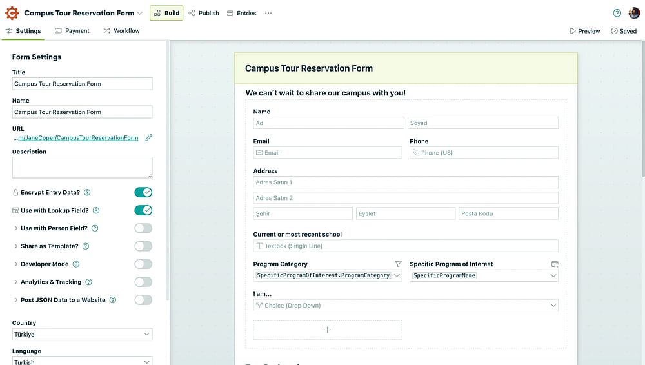Image resolution: width=645 pixels, height=365 pixels.
Task: Open the user profile avatar
Action: 634,13
